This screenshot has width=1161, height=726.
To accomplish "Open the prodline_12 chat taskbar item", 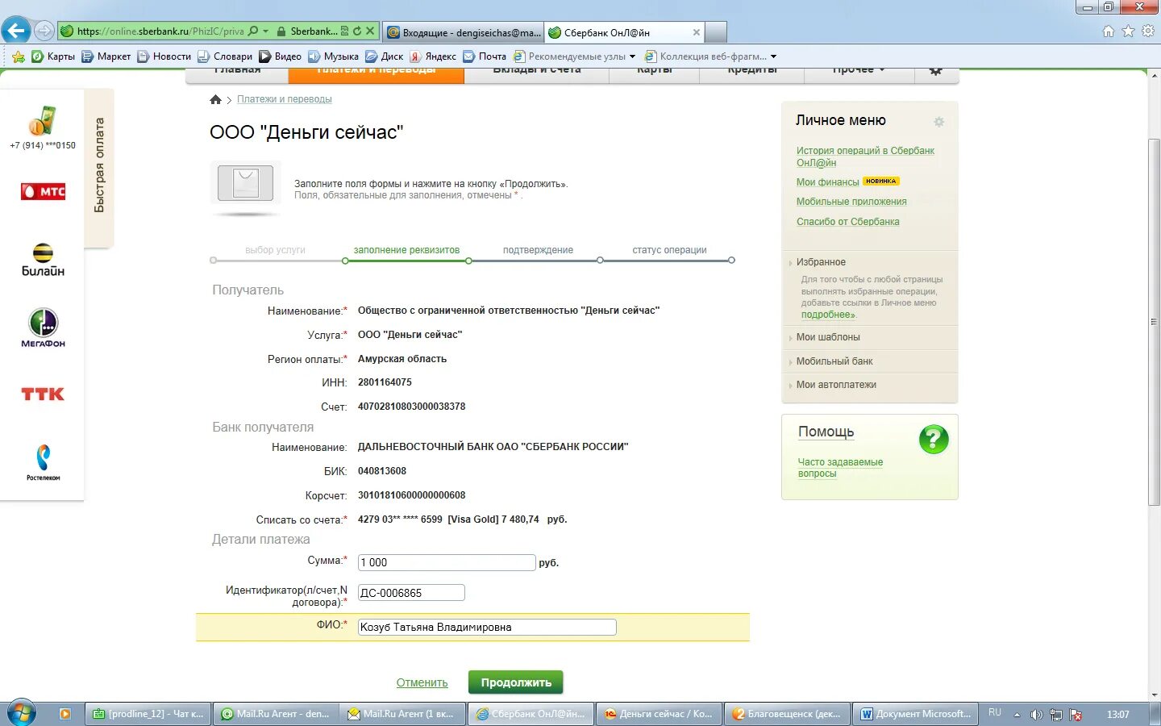I will click(148, 714).
